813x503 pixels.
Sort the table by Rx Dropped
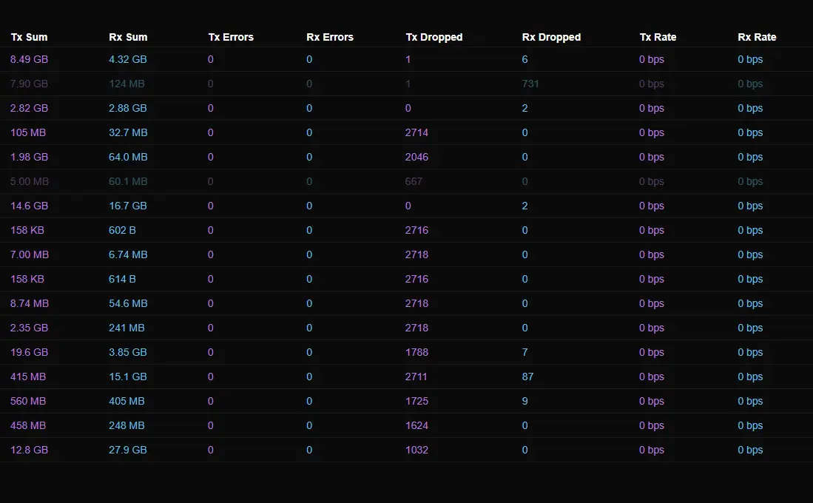pyautogui.click(x=551, y=37)
